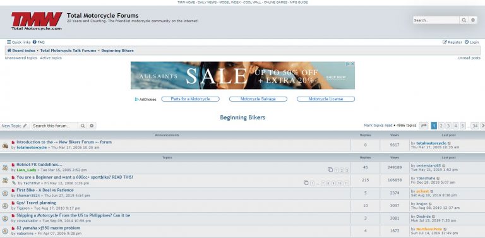The height and width of the screenshot is (238, 485).
Task: Open COOL WALL top menu link
Action: (252, 2)
